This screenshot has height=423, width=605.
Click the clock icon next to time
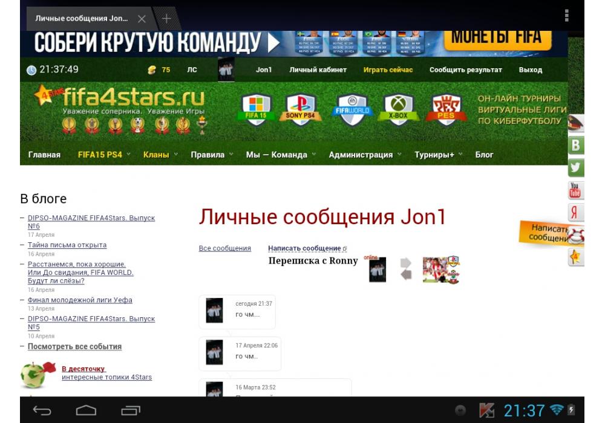coord(31,70)
